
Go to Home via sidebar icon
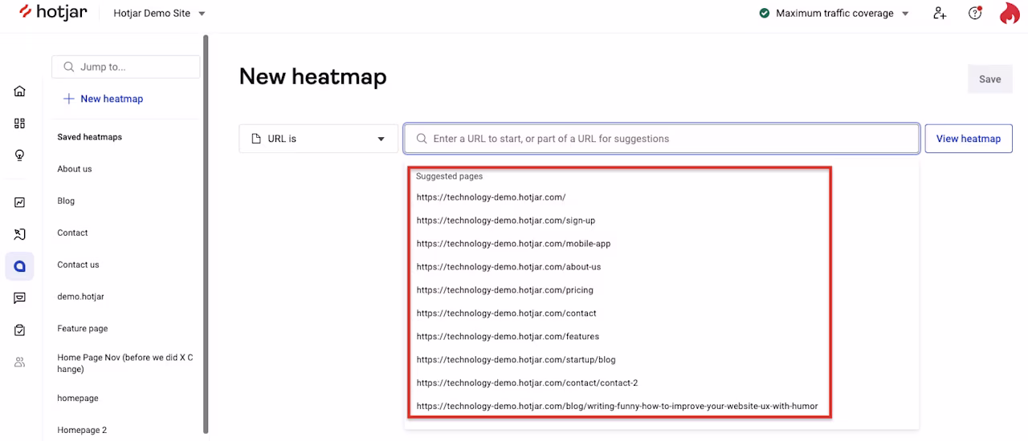[x=19, y=91]
